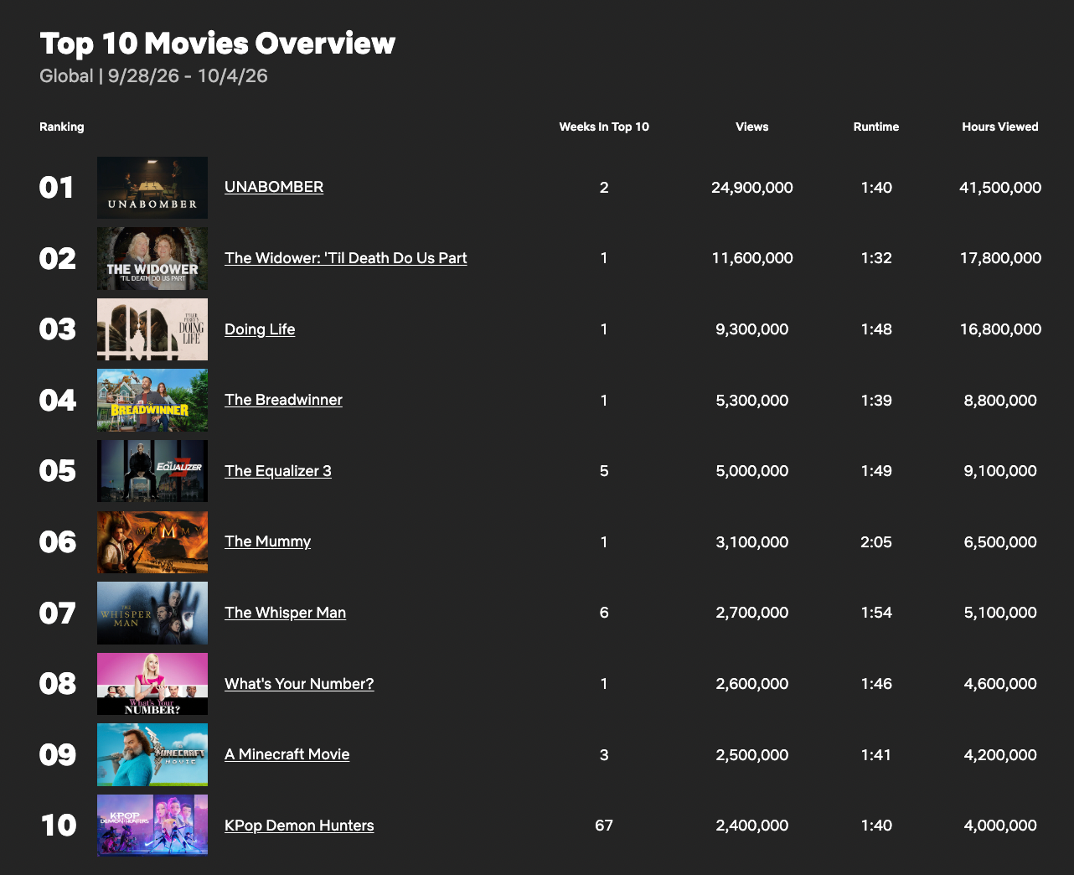Click the A Minecraft Movie poster thumbnail
Viewport: 1074px width, 875px height.
pyautogui.click(x=152, y=755)
